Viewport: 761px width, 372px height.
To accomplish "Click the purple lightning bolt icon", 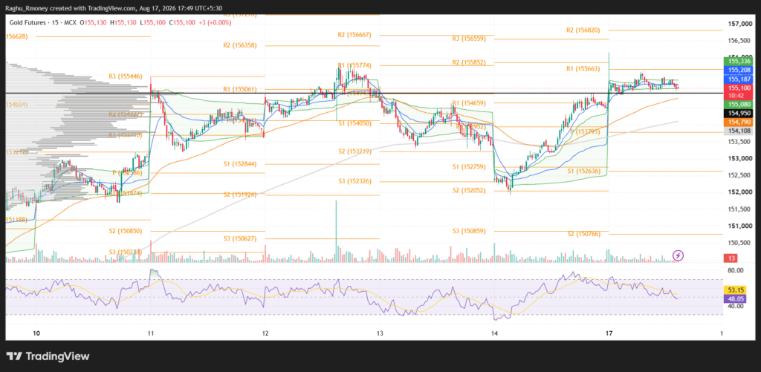I will [679, 255].
